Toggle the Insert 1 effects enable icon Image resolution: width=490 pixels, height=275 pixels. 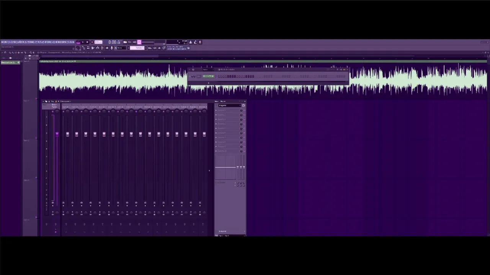tap(63, 203)
